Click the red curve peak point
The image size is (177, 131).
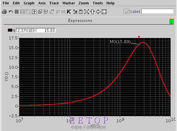click(143, 42)
